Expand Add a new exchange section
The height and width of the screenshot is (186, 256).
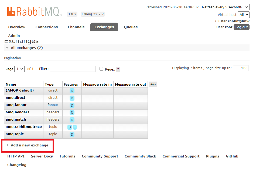[29, 145]
